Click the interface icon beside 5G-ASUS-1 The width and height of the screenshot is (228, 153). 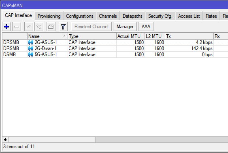tap(31, 54)
